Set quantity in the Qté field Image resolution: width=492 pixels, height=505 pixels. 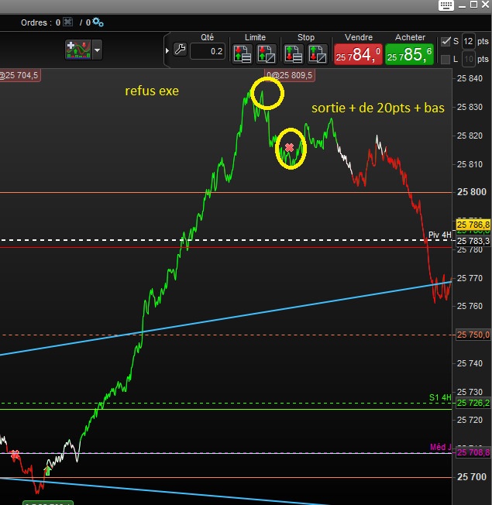coord(208,51)
